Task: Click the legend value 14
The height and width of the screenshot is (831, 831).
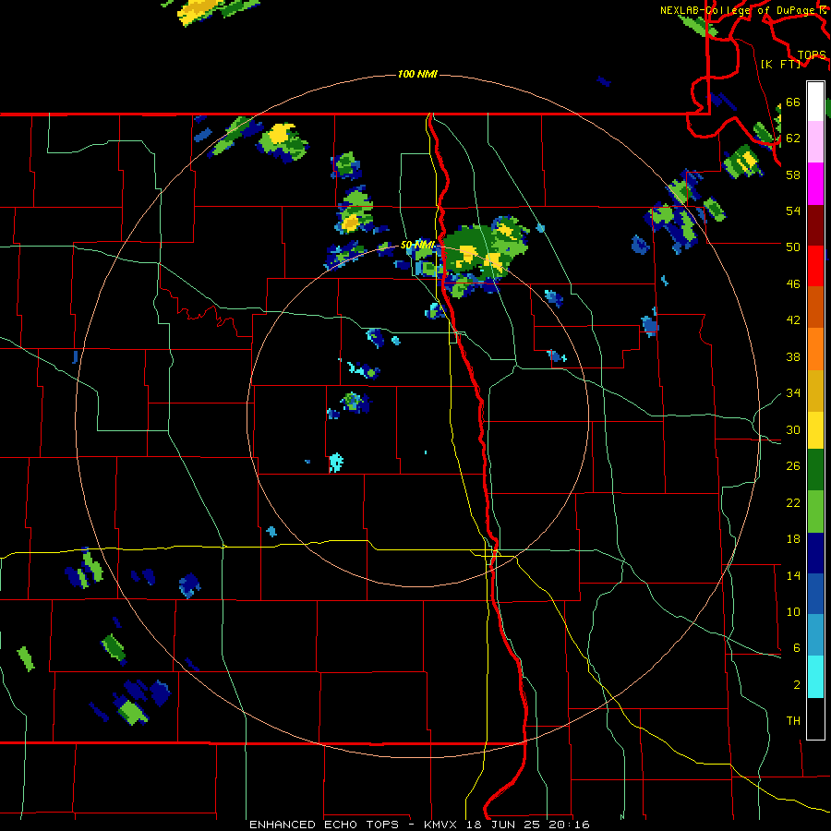Action: pyautogui.click(x=793, y=575)
